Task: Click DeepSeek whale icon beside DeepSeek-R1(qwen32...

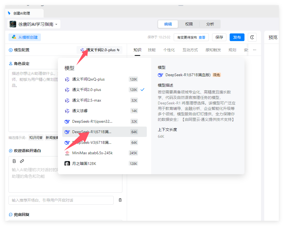Action: coord(67,122)
